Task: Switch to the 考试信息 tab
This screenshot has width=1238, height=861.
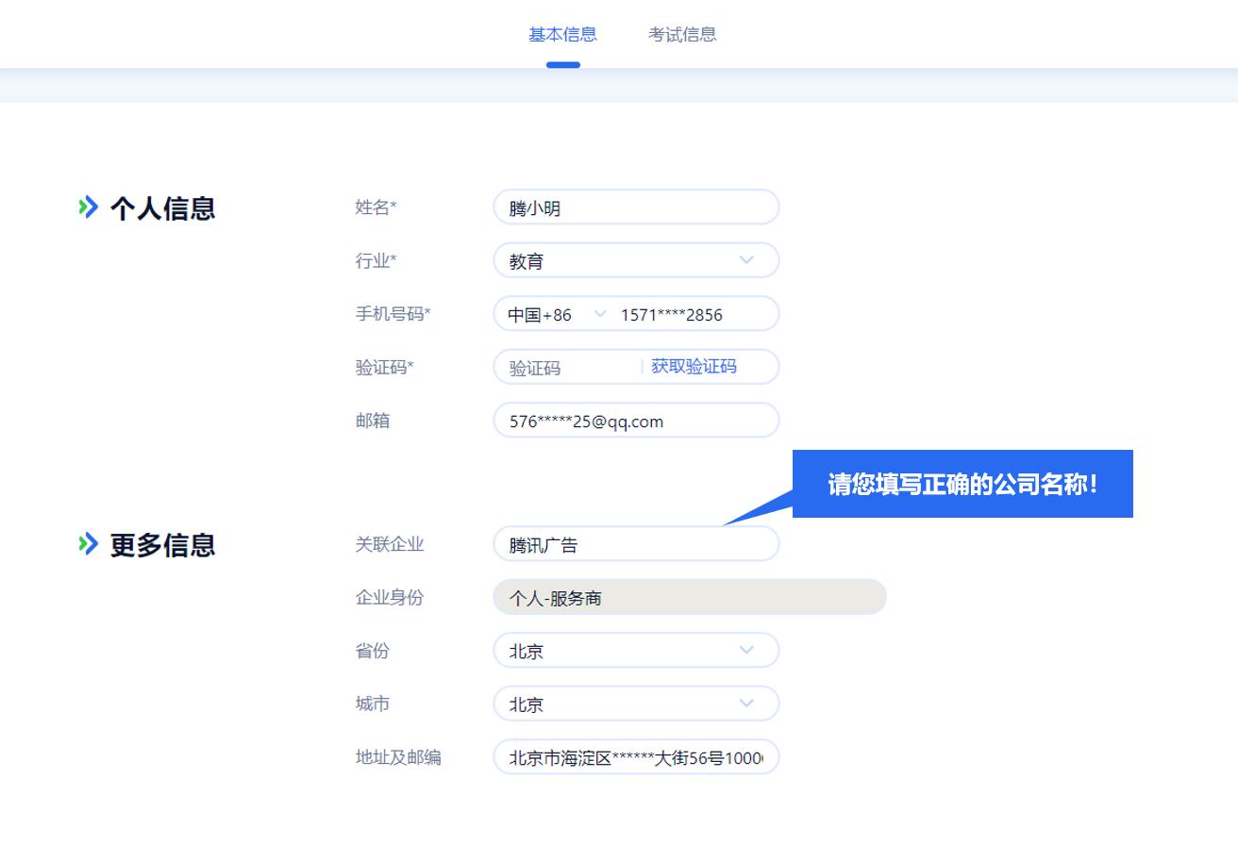Action: coord(682,34)
